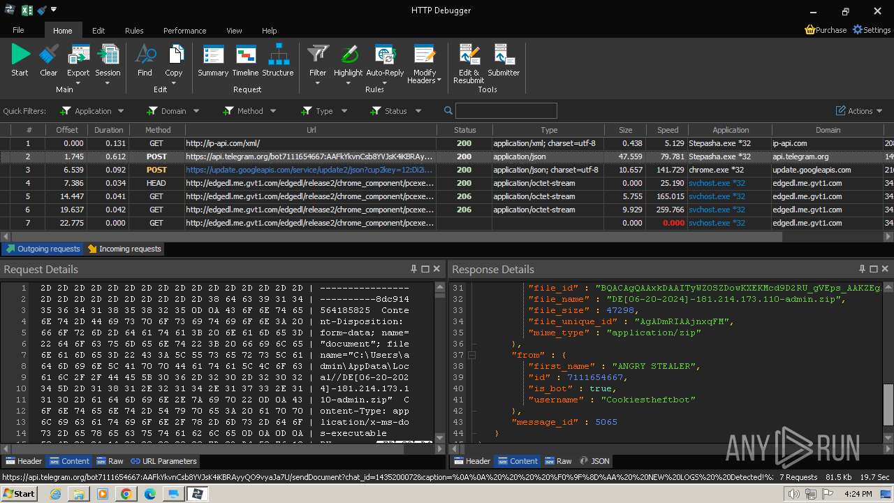Image resolution: width=894 pixels, height=503 pixels.
Task: Open Chrome from the taskbar
Action: pyautogui.click(x=126, y=494)
